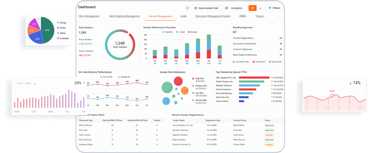Select the Insurance Policy document row
Screen dimensions: 369x153
pyautogui.click(x=122, y=144)
